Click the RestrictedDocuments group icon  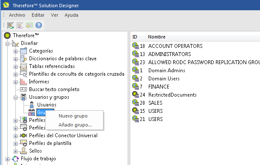136,95
